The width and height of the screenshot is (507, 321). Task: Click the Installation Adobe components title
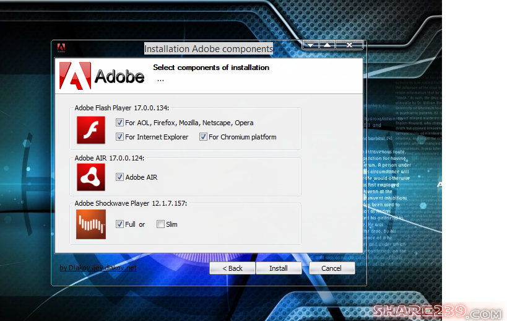pos(209,49)
